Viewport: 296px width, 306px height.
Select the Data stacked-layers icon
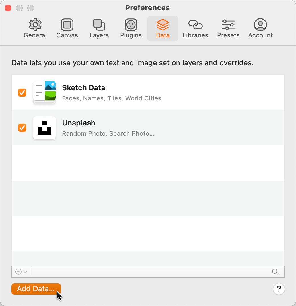click(x=163, y=25)
